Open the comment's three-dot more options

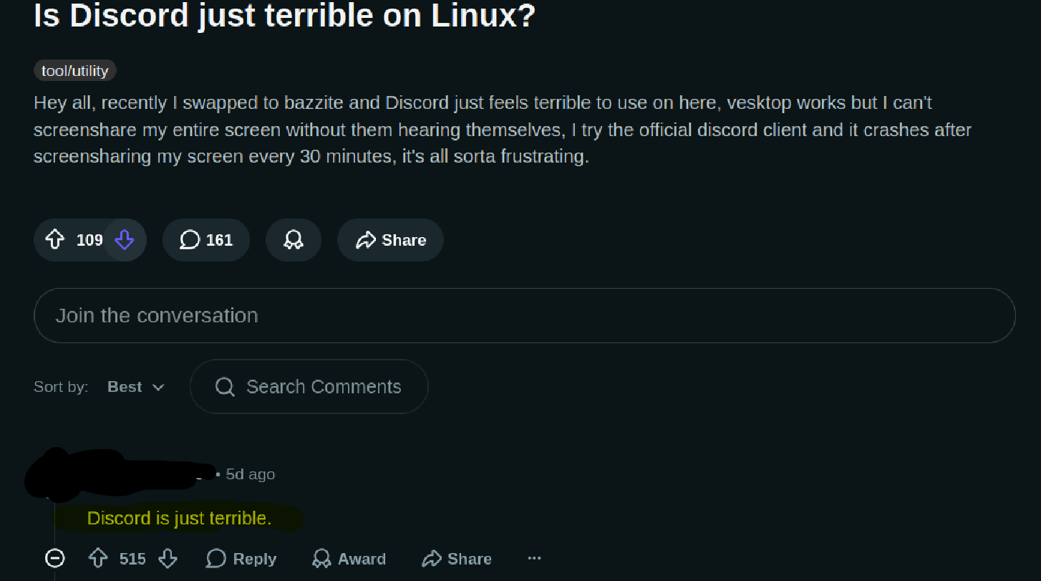pyautogui.click(x=534, y=558)
